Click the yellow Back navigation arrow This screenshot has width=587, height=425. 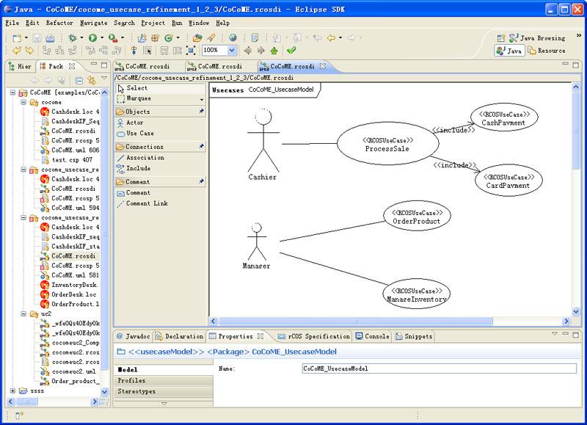click(331, 38)
